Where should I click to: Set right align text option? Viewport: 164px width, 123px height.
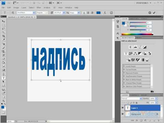92,13
